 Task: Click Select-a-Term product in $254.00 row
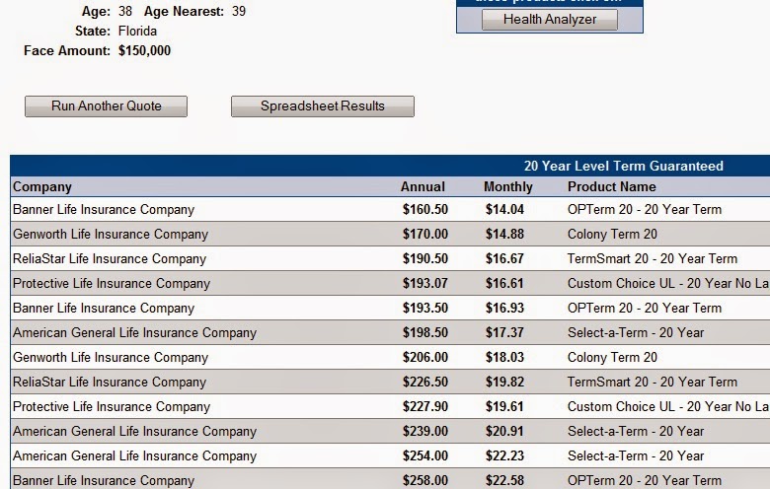pyautogui.click(x=636, y=455)
